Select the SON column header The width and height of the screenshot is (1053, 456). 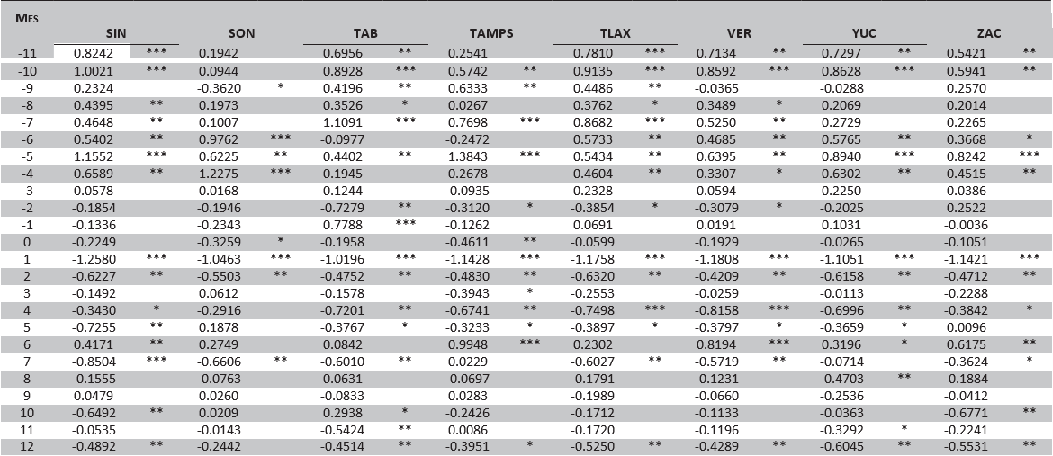click(241, 33)
